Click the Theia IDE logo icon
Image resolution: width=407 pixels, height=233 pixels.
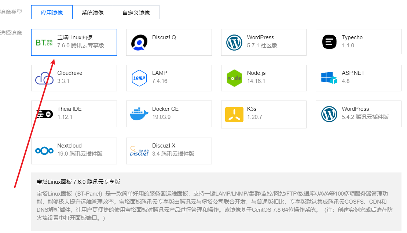pyautogui.click(x=44, y=114)
